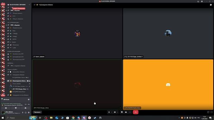Click the Пригласить invite button
Screen dimensions: 214x120
[37, 112]
